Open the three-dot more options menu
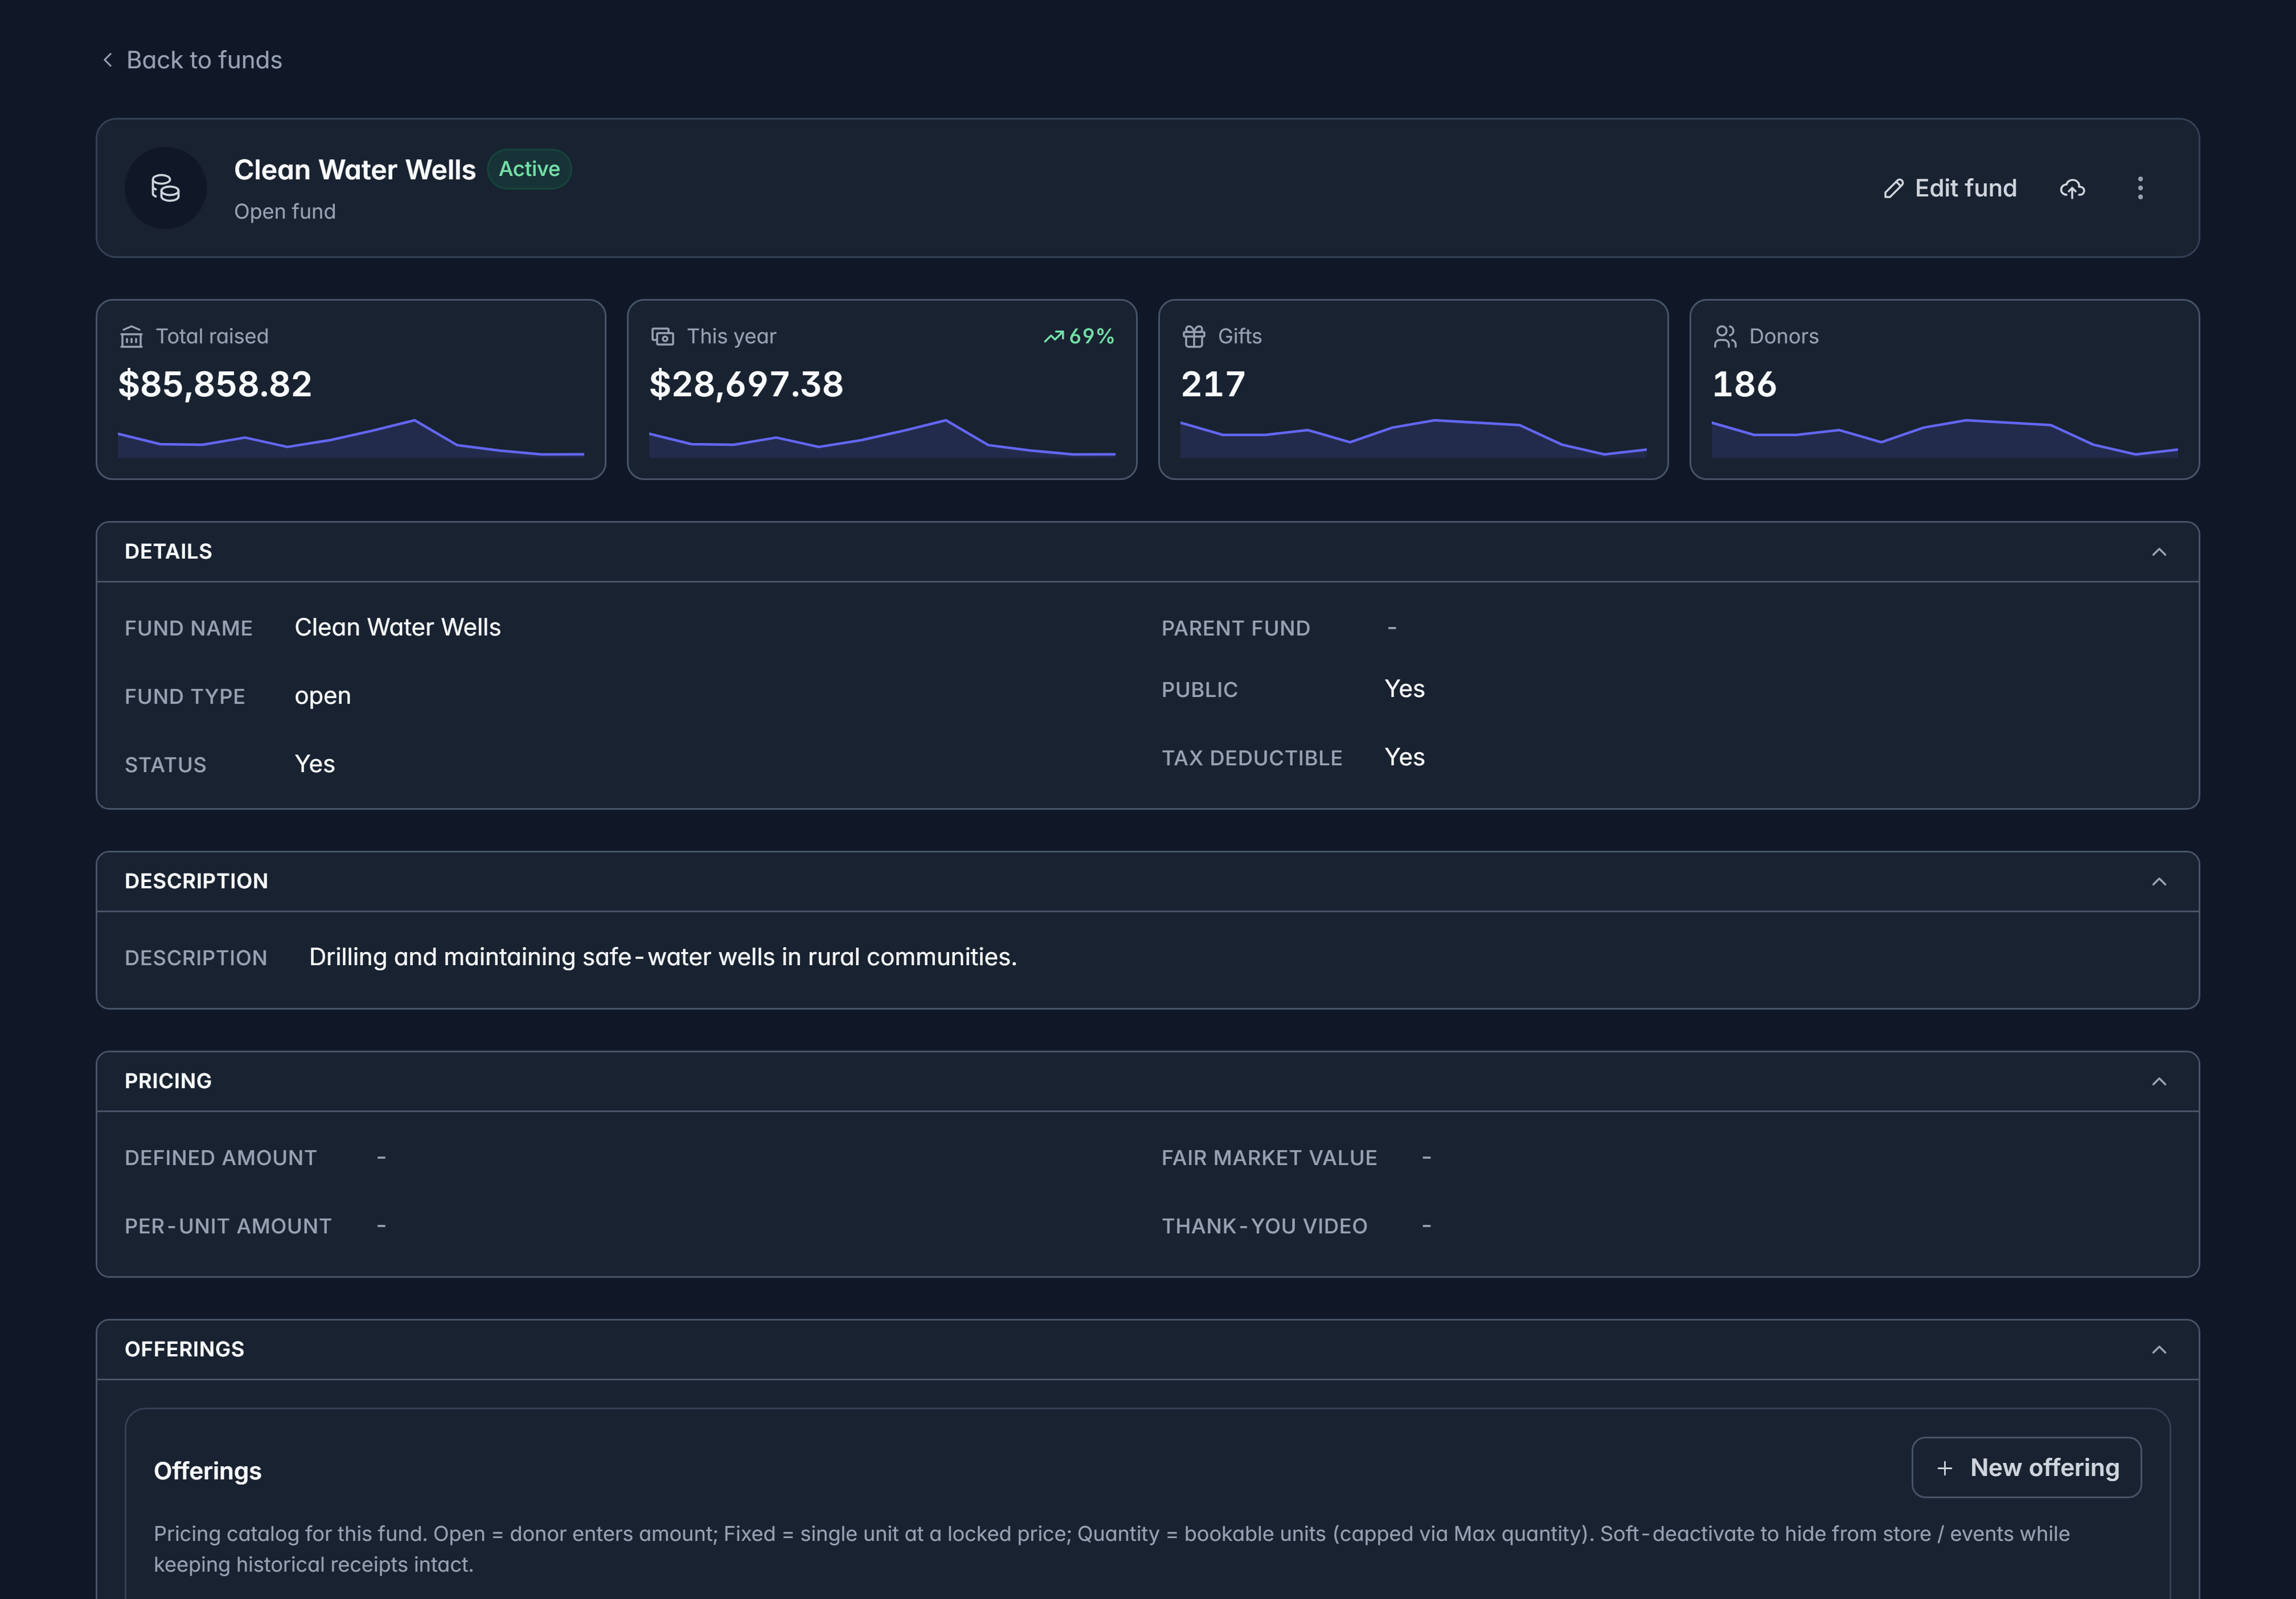This screenshot has height=1599, width=2296. pyautogui.click(x=2140, y=188)
